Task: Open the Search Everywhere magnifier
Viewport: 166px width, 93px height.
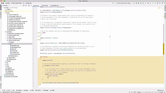Action: [165, 3]
